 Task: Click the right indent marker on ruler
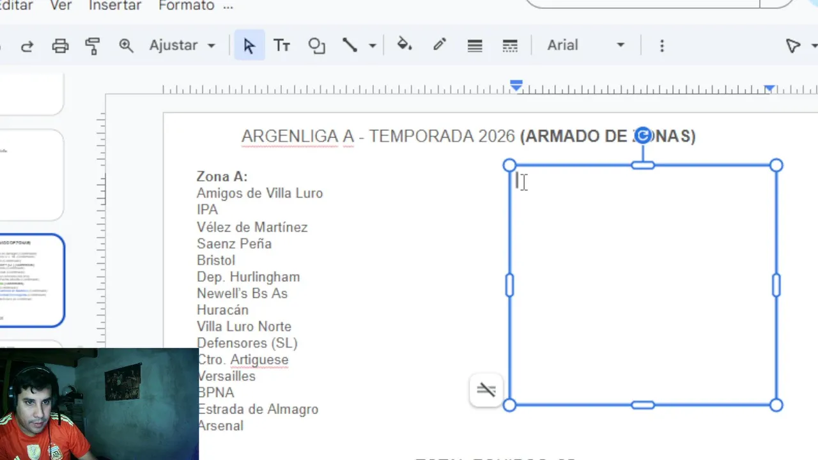pos(770,88)
